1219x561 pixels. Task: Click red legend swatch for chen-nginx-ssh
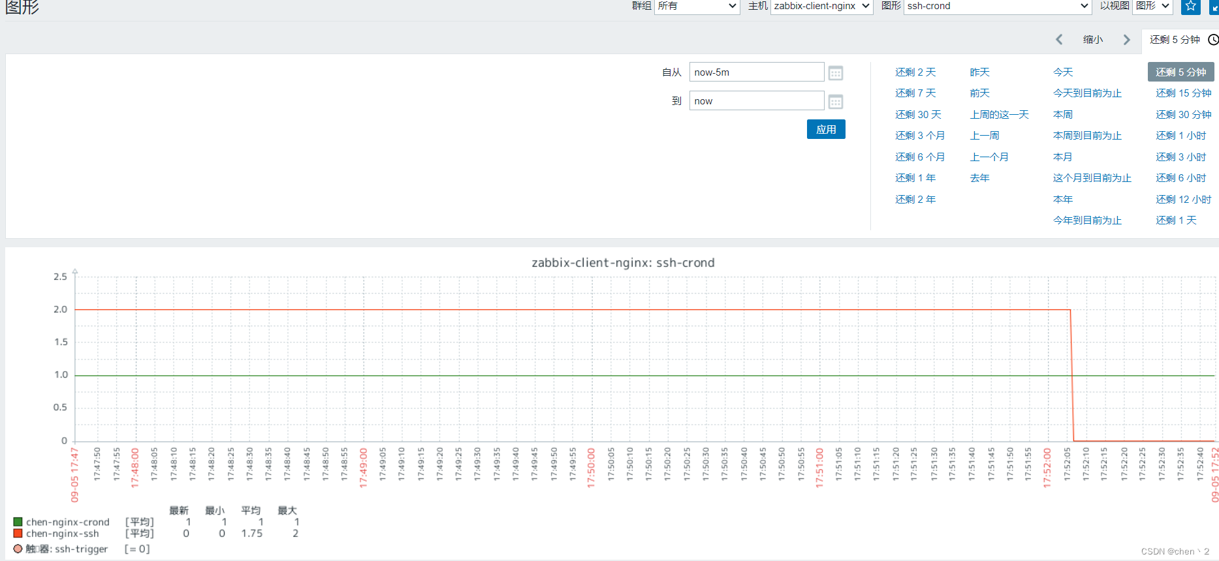[18, 534]
